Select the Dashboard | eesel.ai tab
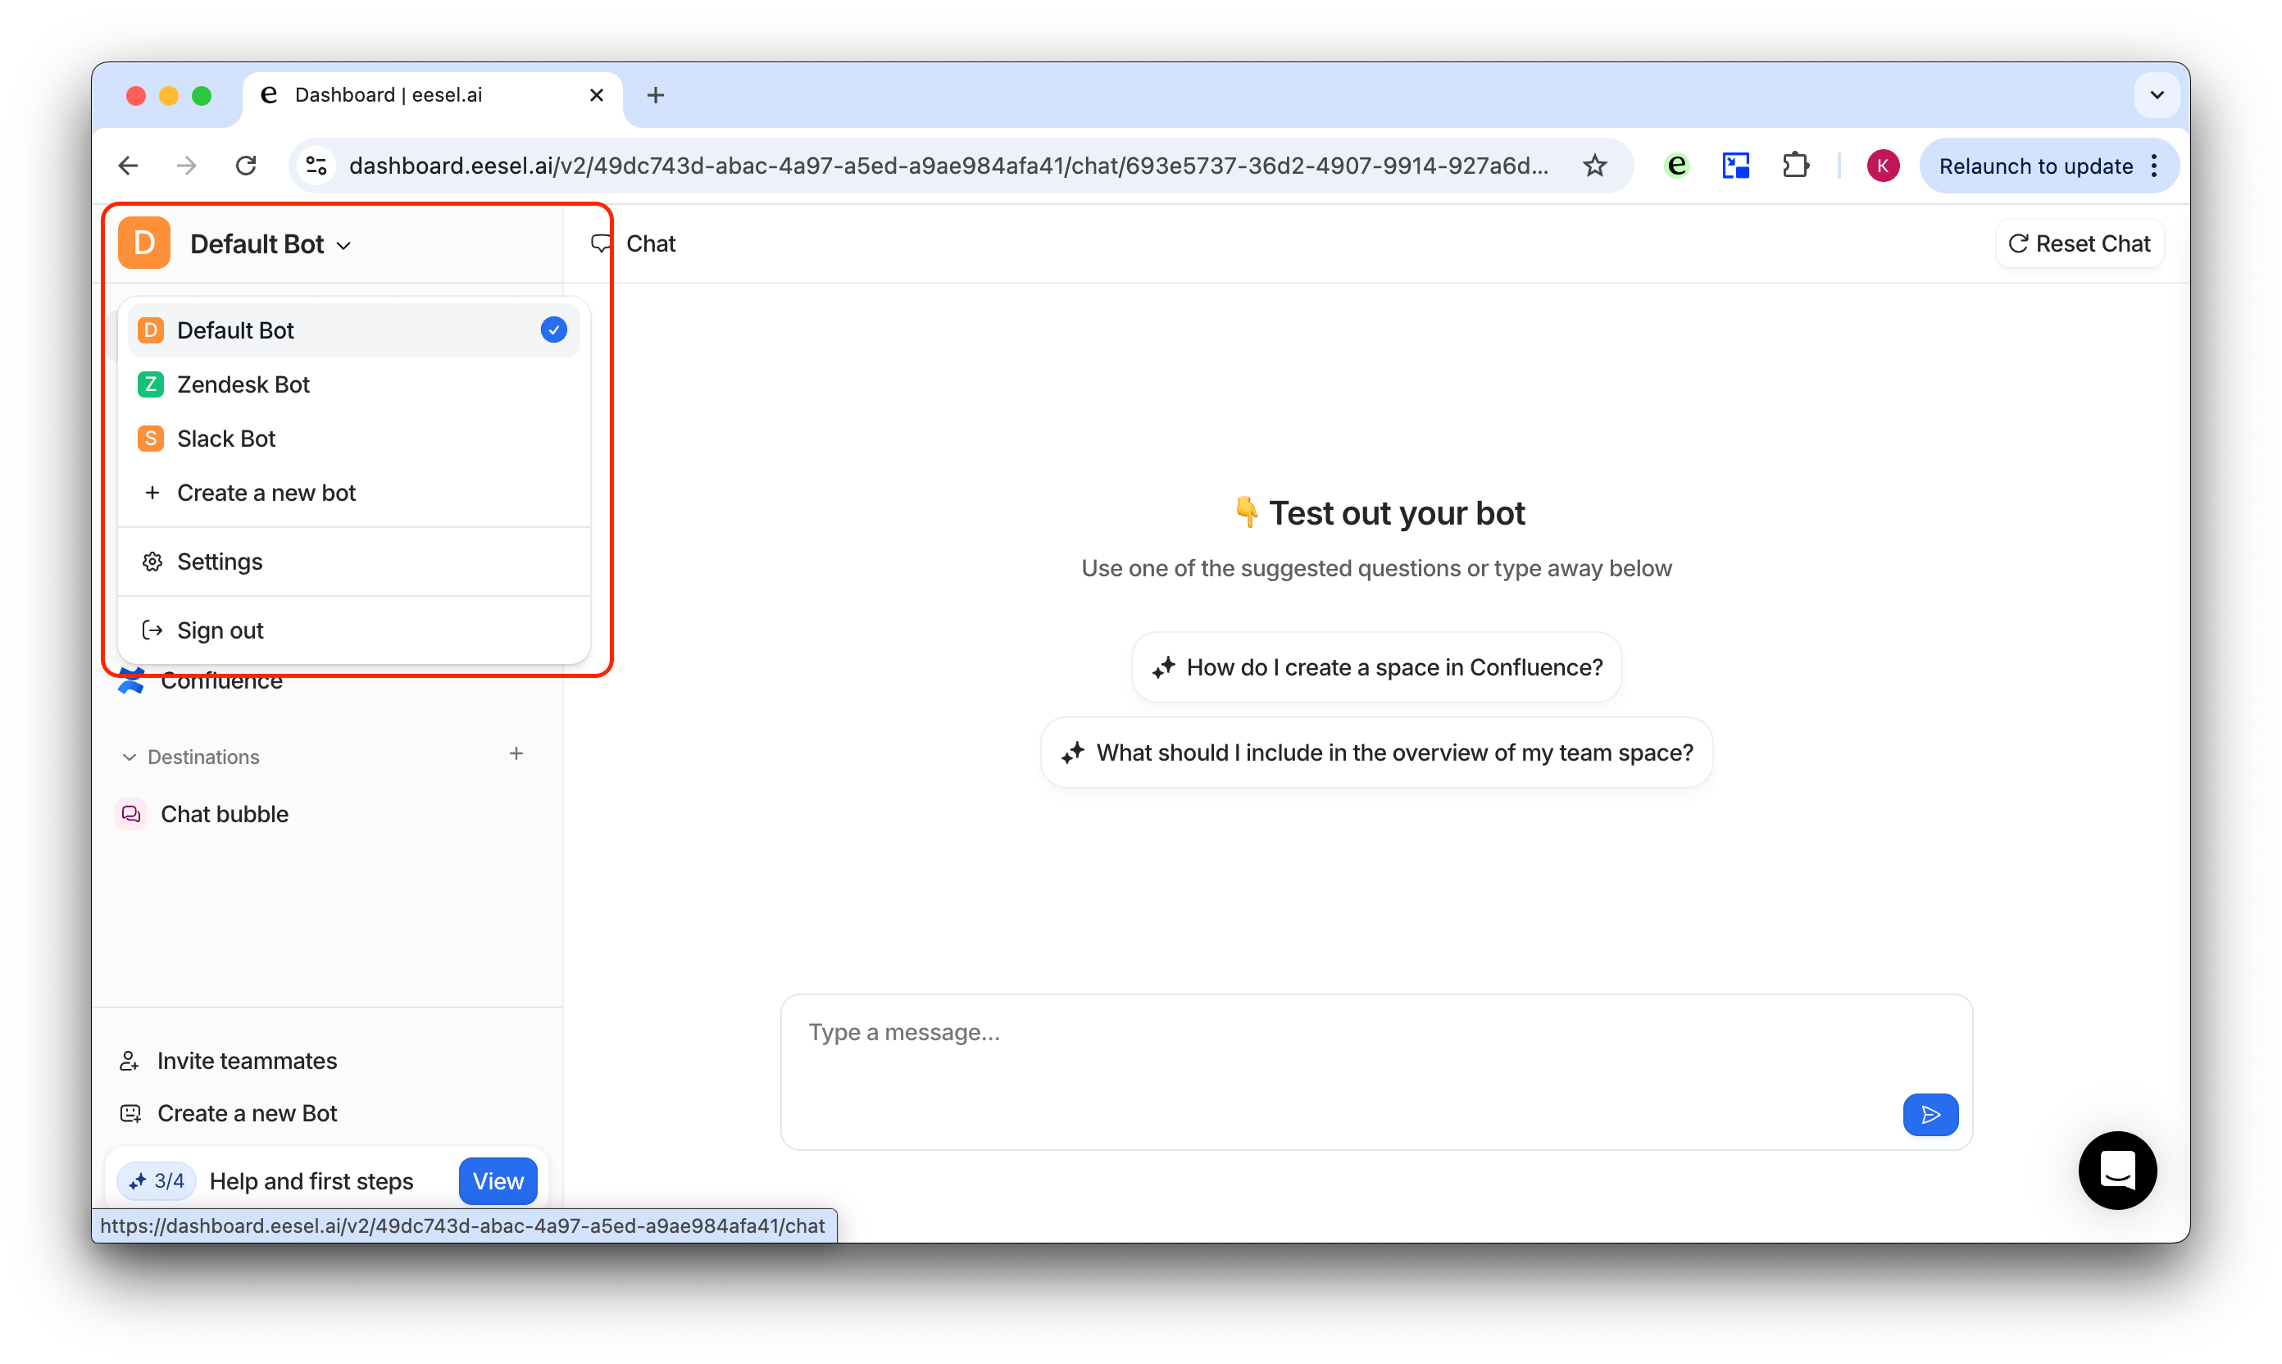 point(432,94)
